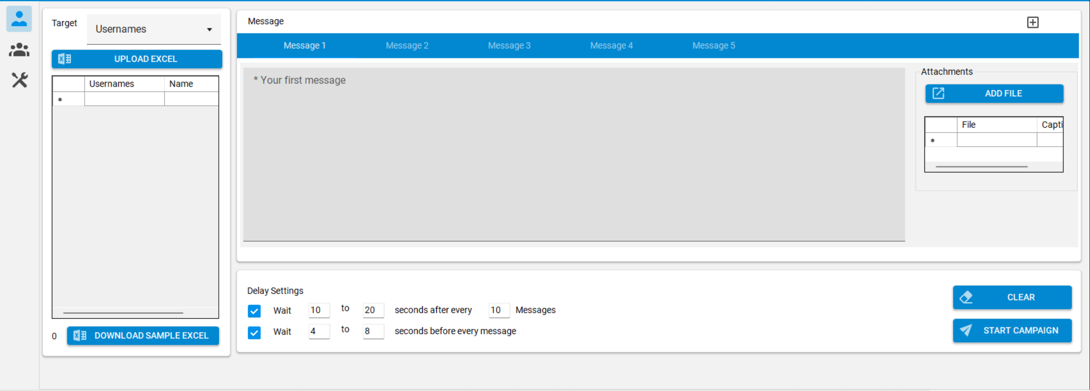Viewport: 1090px width, 391px height.
Task: Click Download Sample Excel button
Action: coord(143,335)
